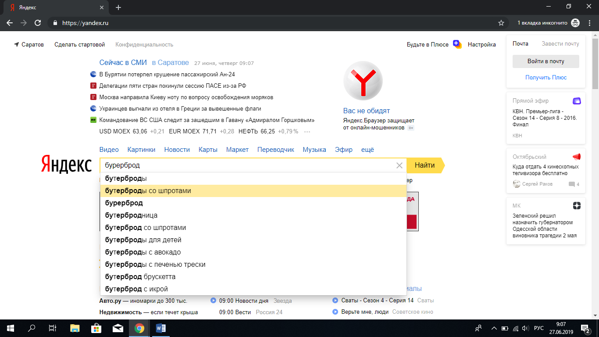This screenshot has width=599, height=337.
Task: Click the browser forward arrow
Action: pos(24,23)
